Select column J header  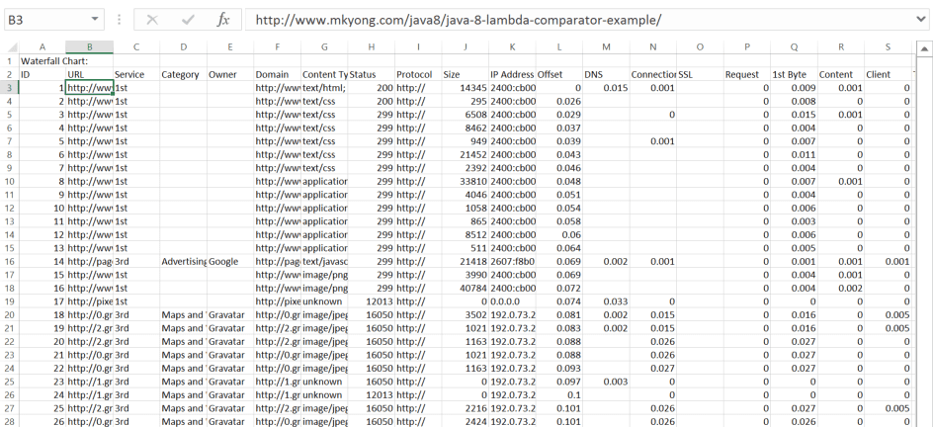tap(466, 47)
